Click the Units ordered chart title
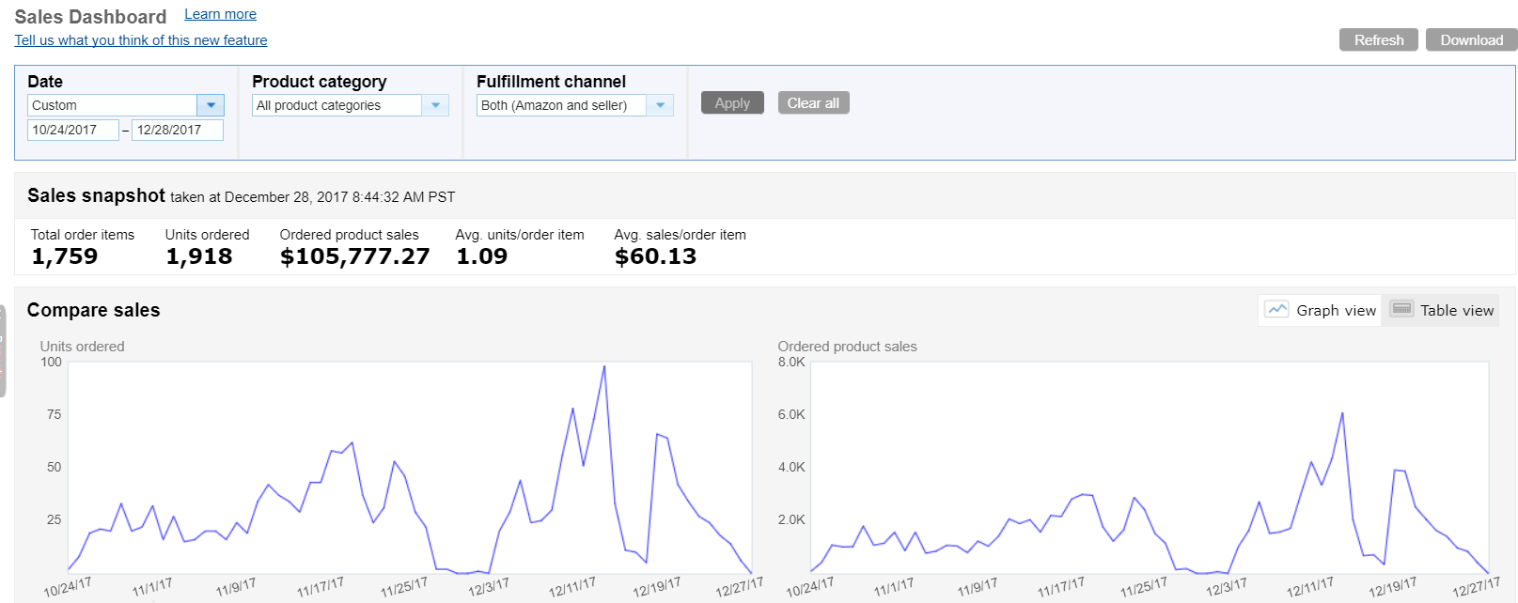The width and height of the screenshot is (1518, 603). pyautogui.click(x=82, y=347)
